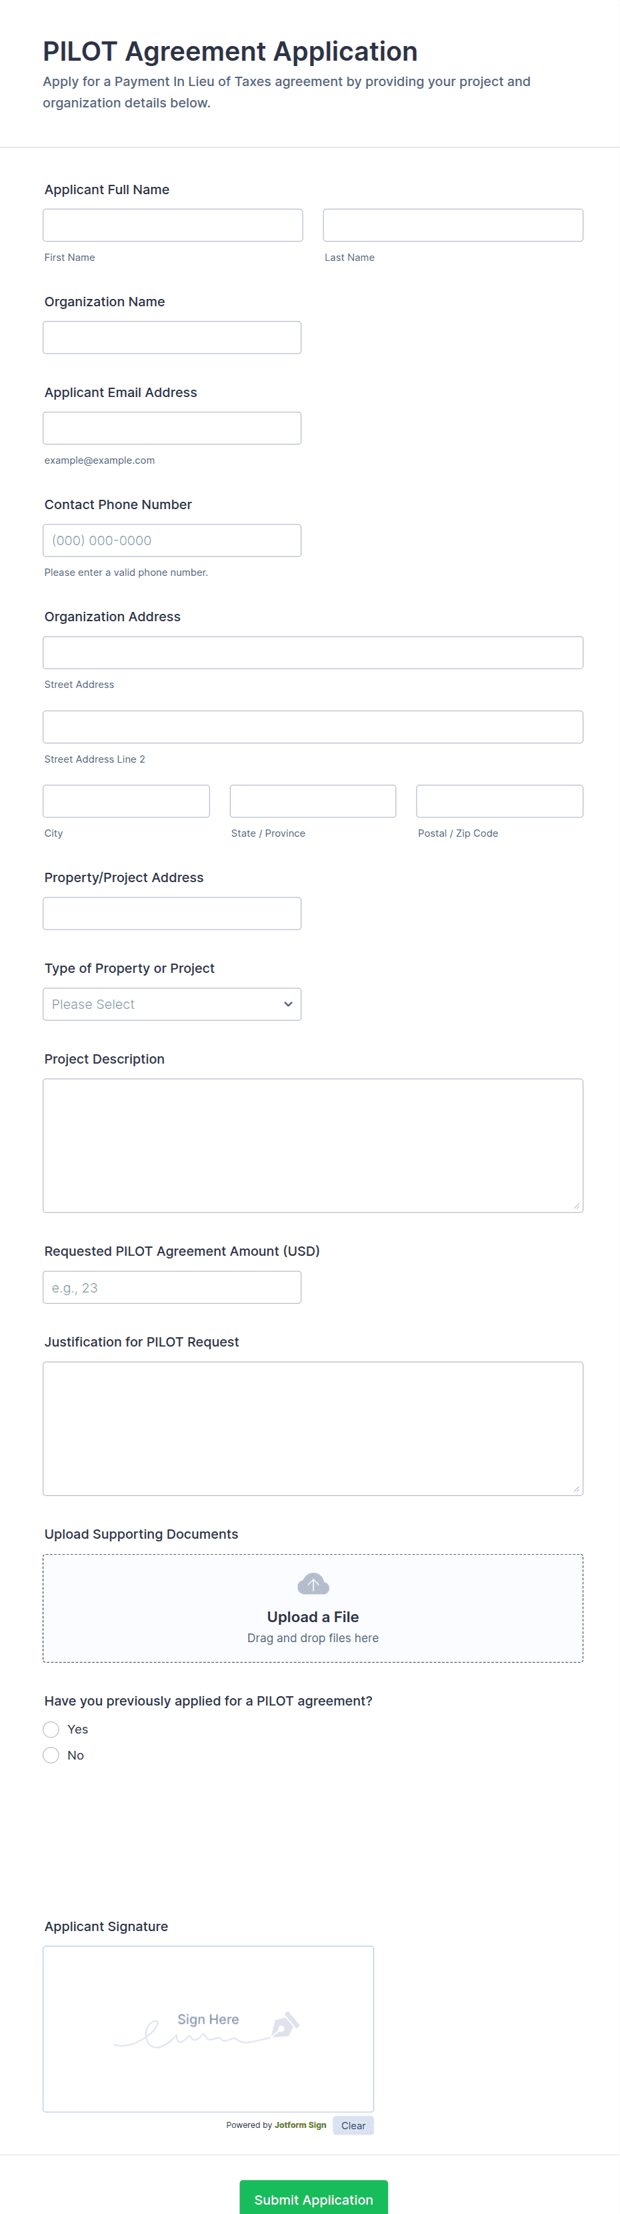Click the Requested PILOT Agreement Amount field
The width and height of the screenshot is (620, 2214).
[x=172, y=1287]
